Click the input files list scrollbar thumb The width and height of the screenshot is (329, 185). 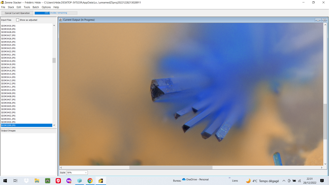(54, 60)
